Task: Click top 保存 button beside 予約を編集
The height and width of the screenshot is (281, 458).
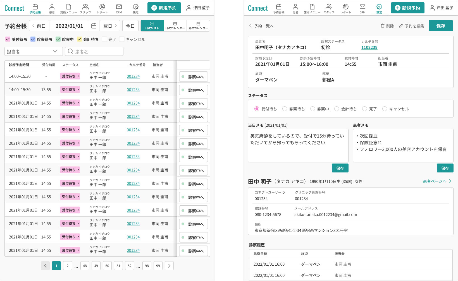Action: point(441,26)
